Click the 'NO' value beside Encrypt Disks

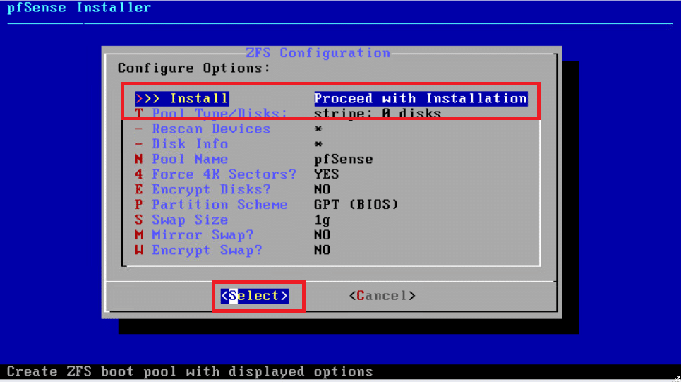pyautogui.click(x=322, y=189)
